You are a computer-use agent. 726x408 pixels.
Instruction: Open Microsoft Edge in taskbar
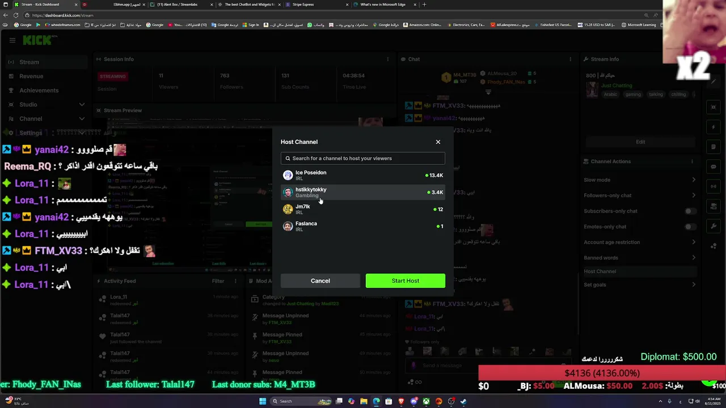[376, 401]
